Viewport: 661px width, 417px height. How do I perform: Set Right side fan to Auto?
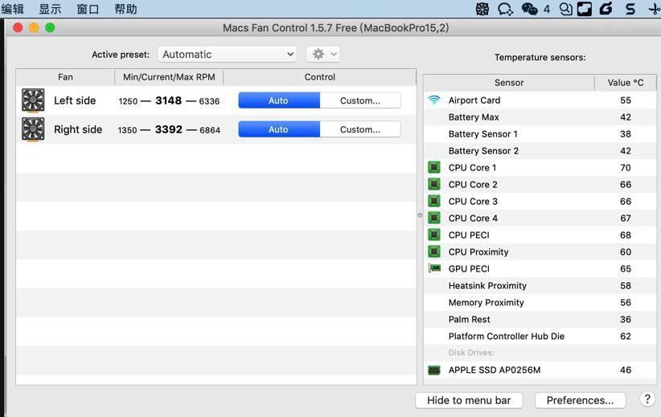[x=279, y=129]
